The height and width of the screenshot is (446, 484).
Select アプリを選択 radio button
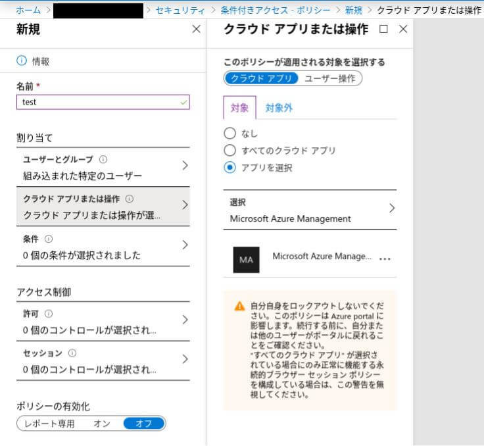coord(230,167)
